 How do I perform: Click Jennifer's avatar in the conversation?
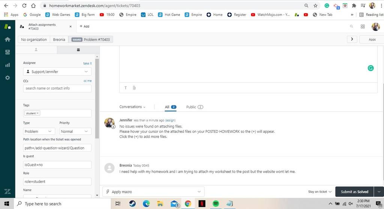pyautogui.click(x=109, y=123)
